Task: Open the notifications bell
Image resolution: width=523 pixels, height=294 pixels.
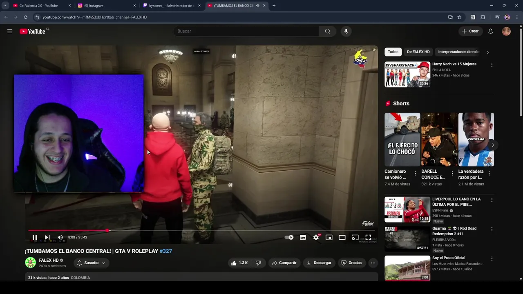Action: 490,31
